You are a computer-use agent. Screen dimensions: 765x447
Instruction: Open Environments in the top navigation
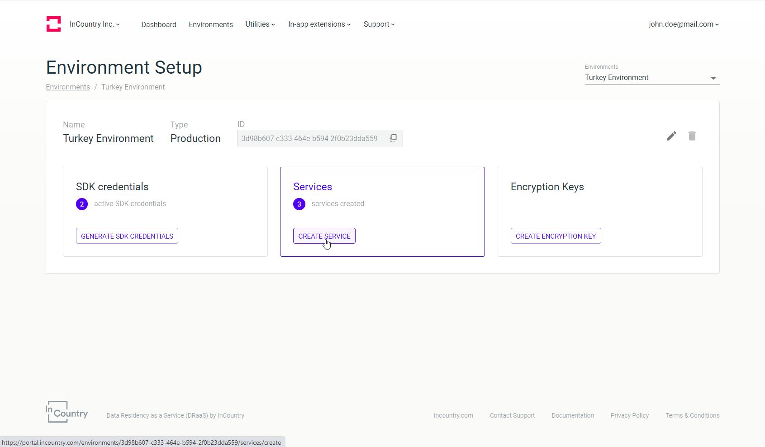[x=211, y=24]
